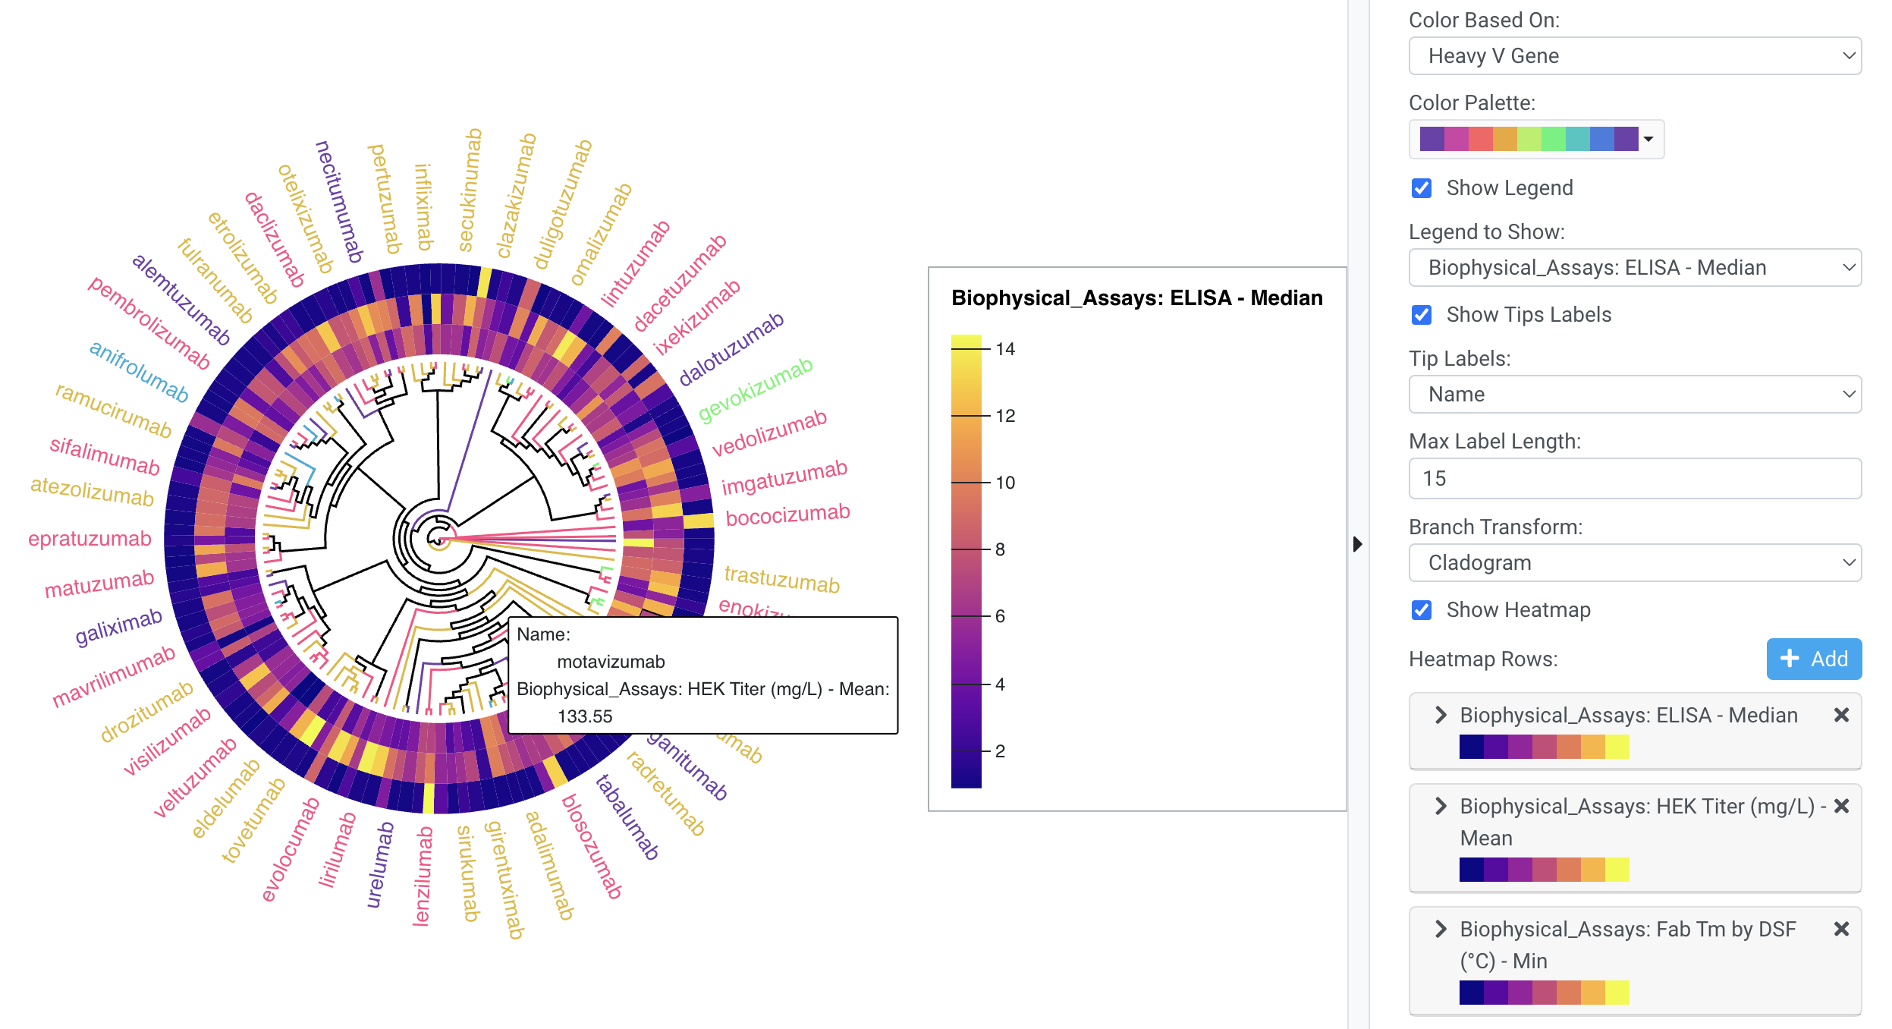Viewport: 1892px width, 1029px height.
Task: Remove the ELISA - Median heatmap row
Action: [1840, 715]
